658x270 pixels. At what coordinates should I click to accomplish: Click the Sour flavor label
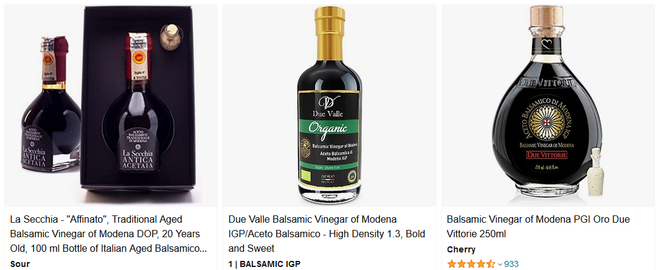pyautogui.click(x=20, y=264)
